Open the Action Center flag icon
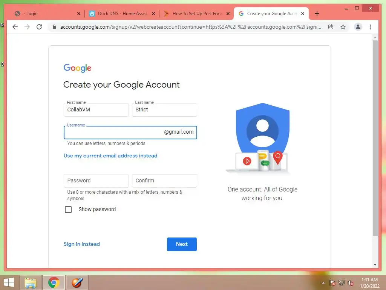The width and height of the screenshot is (386, 290). coord(332,283)
